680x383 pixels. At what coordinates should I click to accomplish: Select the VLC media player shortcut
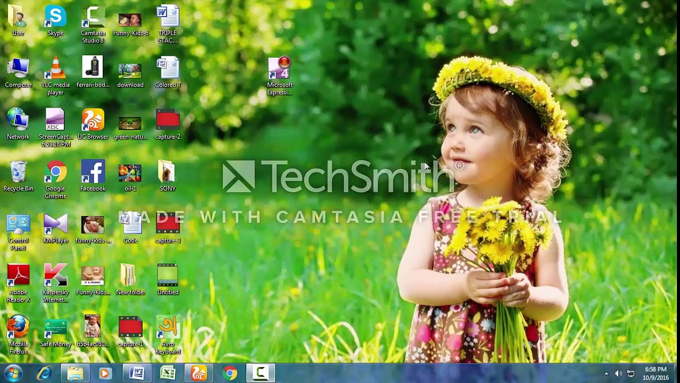(x=55, y=76)
